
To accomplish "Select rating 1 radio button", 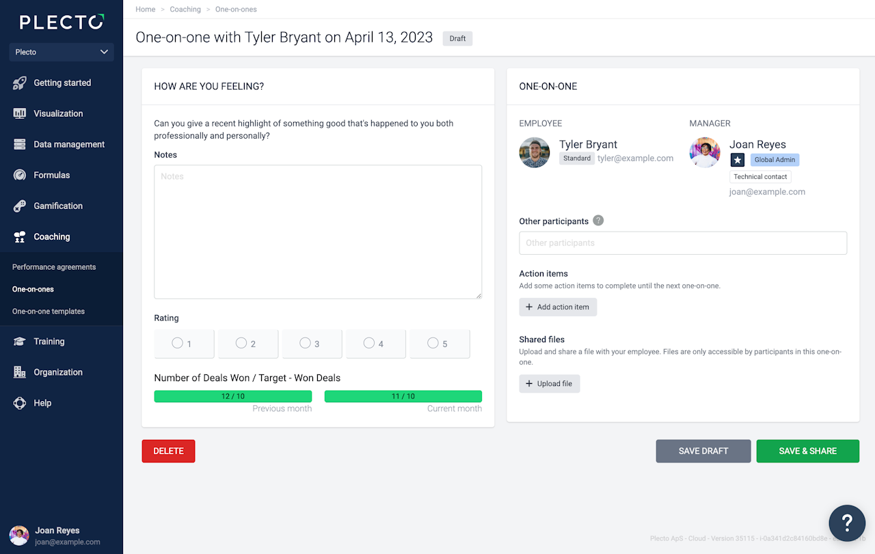I will 177,344.
